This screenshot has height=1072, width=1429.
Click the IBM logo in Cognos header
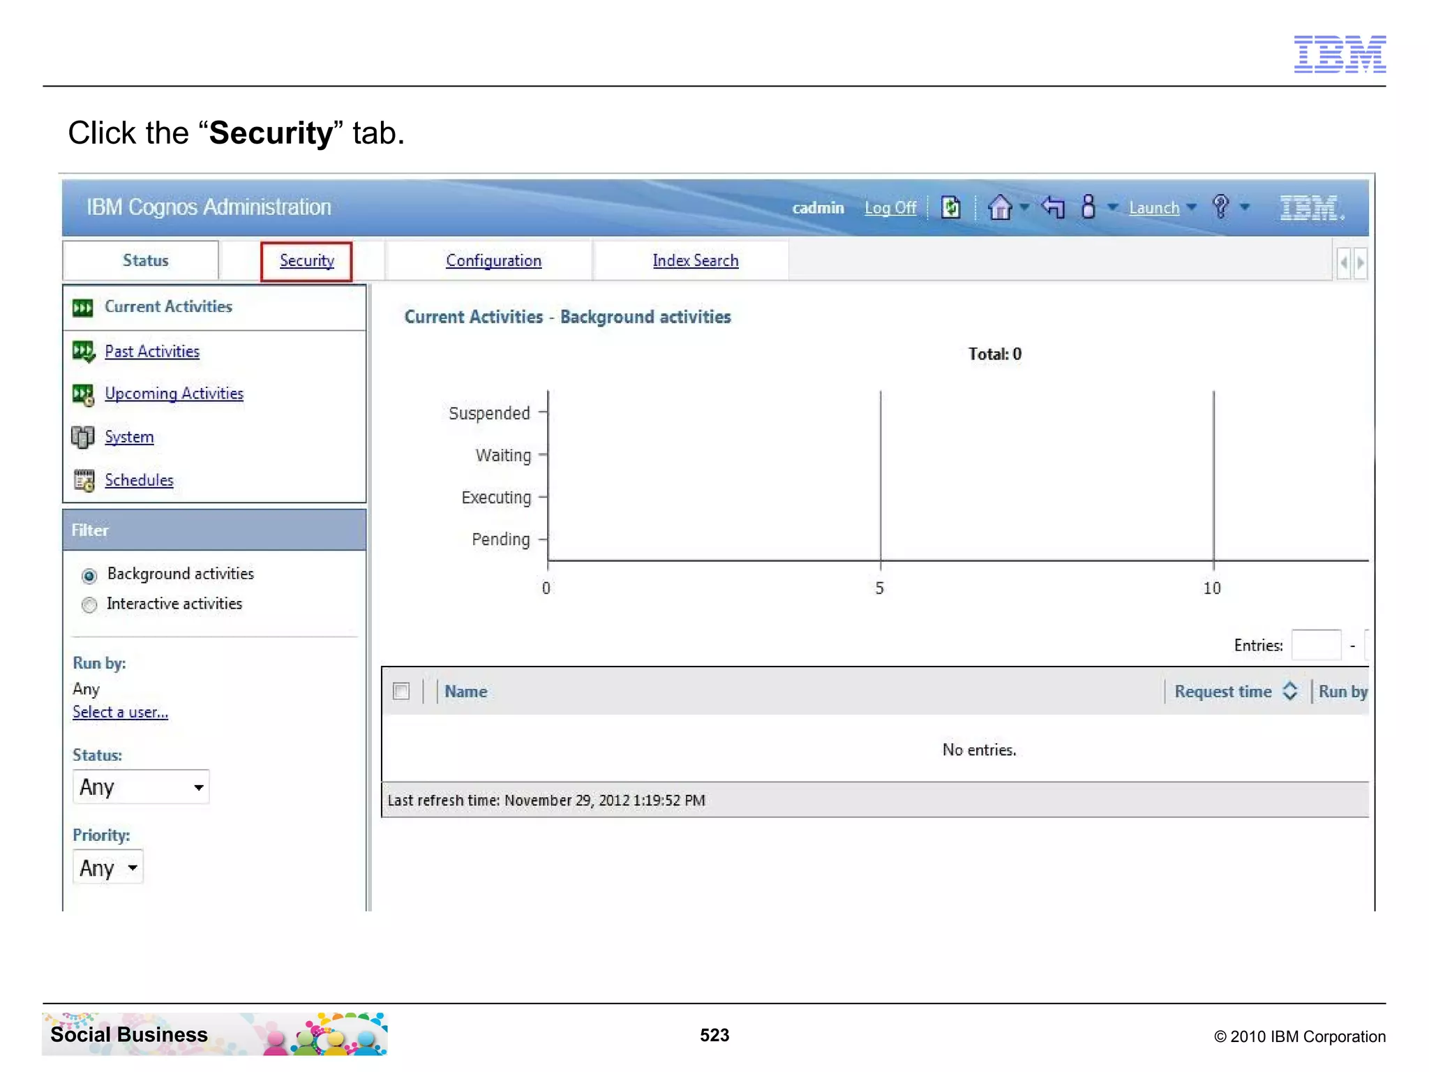[1311, 207]
